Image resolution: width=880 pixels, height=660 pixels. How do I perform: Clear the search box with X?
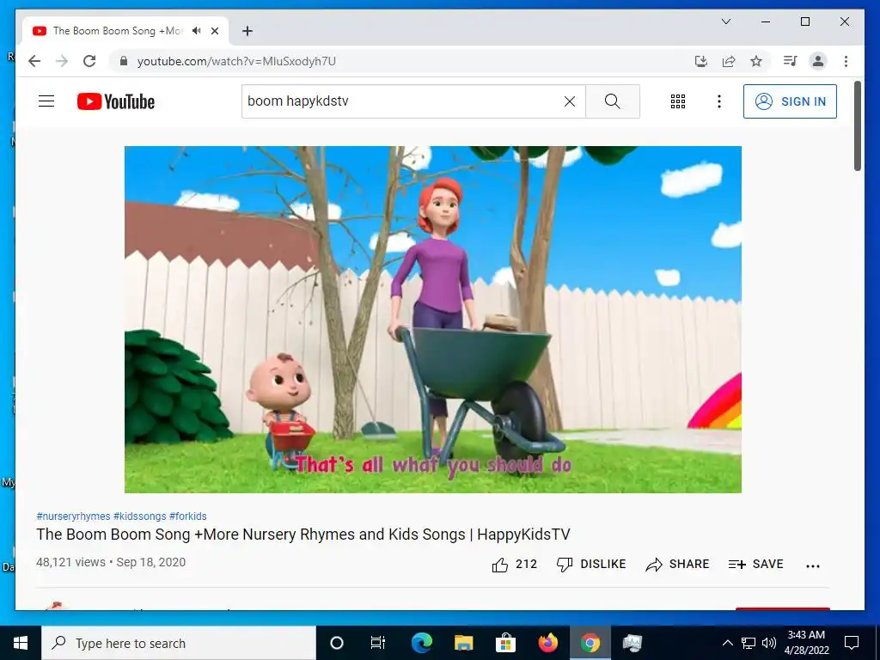(569, 101)
